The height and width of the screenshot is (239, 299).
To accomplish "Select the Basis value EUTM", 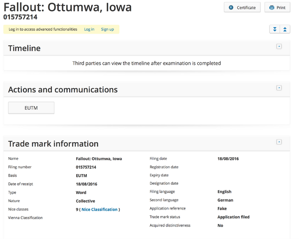I will tap(81, 176).
